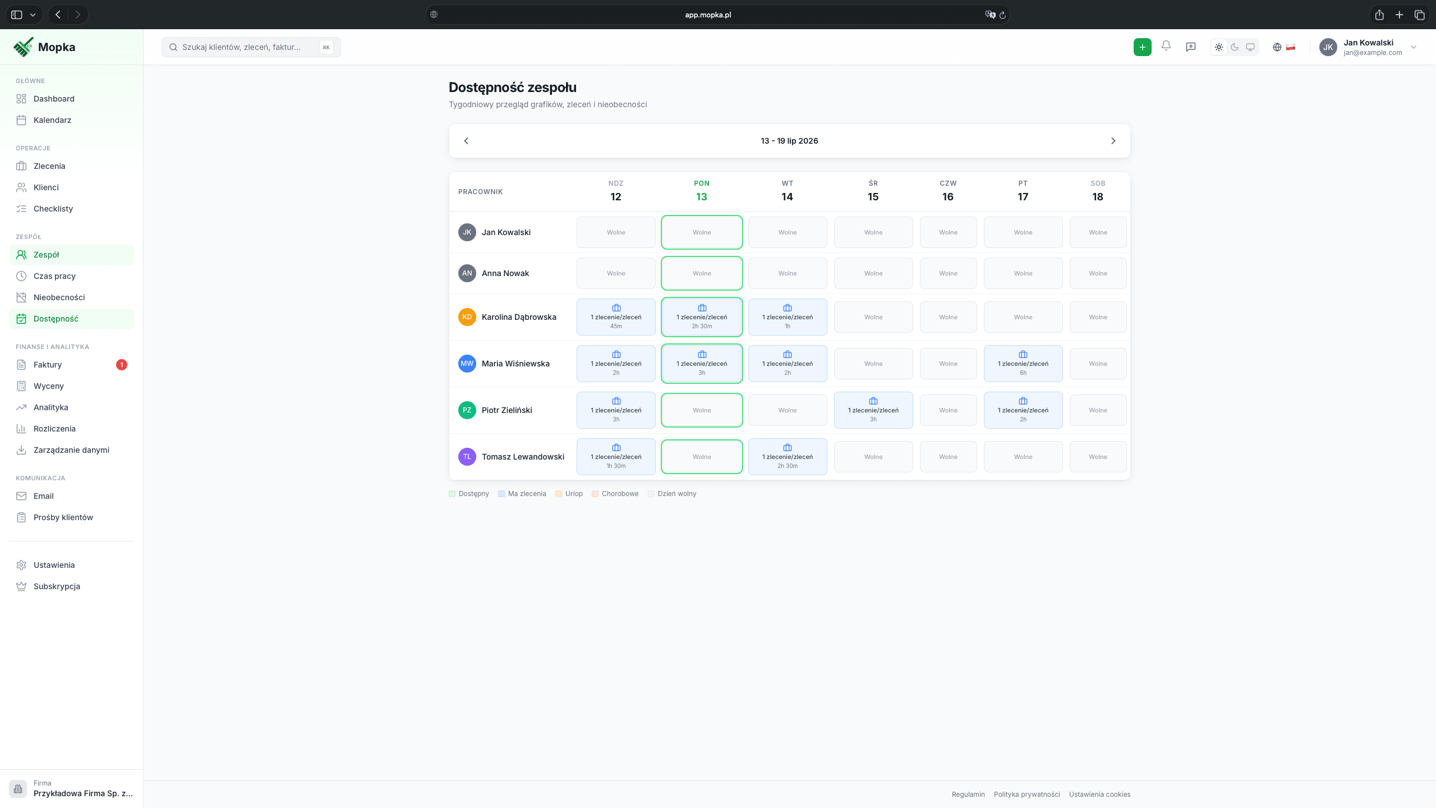The height and width of the screenshot is (808, 1436).
Task: Open the Wyceny page
Action: point(71,386)
